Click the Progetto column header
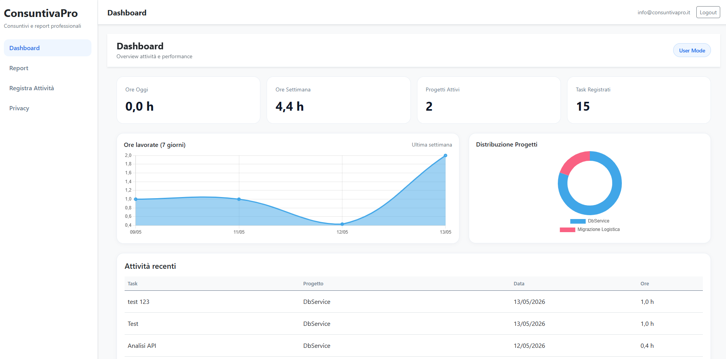This screenshot has width=726, height=359. point(313,283)
